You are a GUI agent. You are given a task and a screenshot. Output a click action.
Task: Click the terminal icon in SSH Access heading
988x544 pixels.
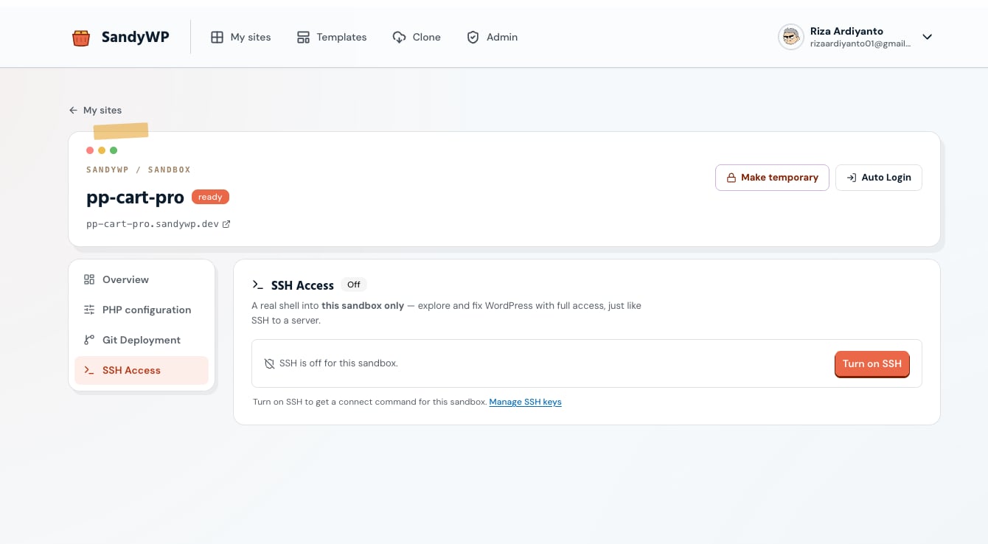pyautogui.click(x=258, y=285)
